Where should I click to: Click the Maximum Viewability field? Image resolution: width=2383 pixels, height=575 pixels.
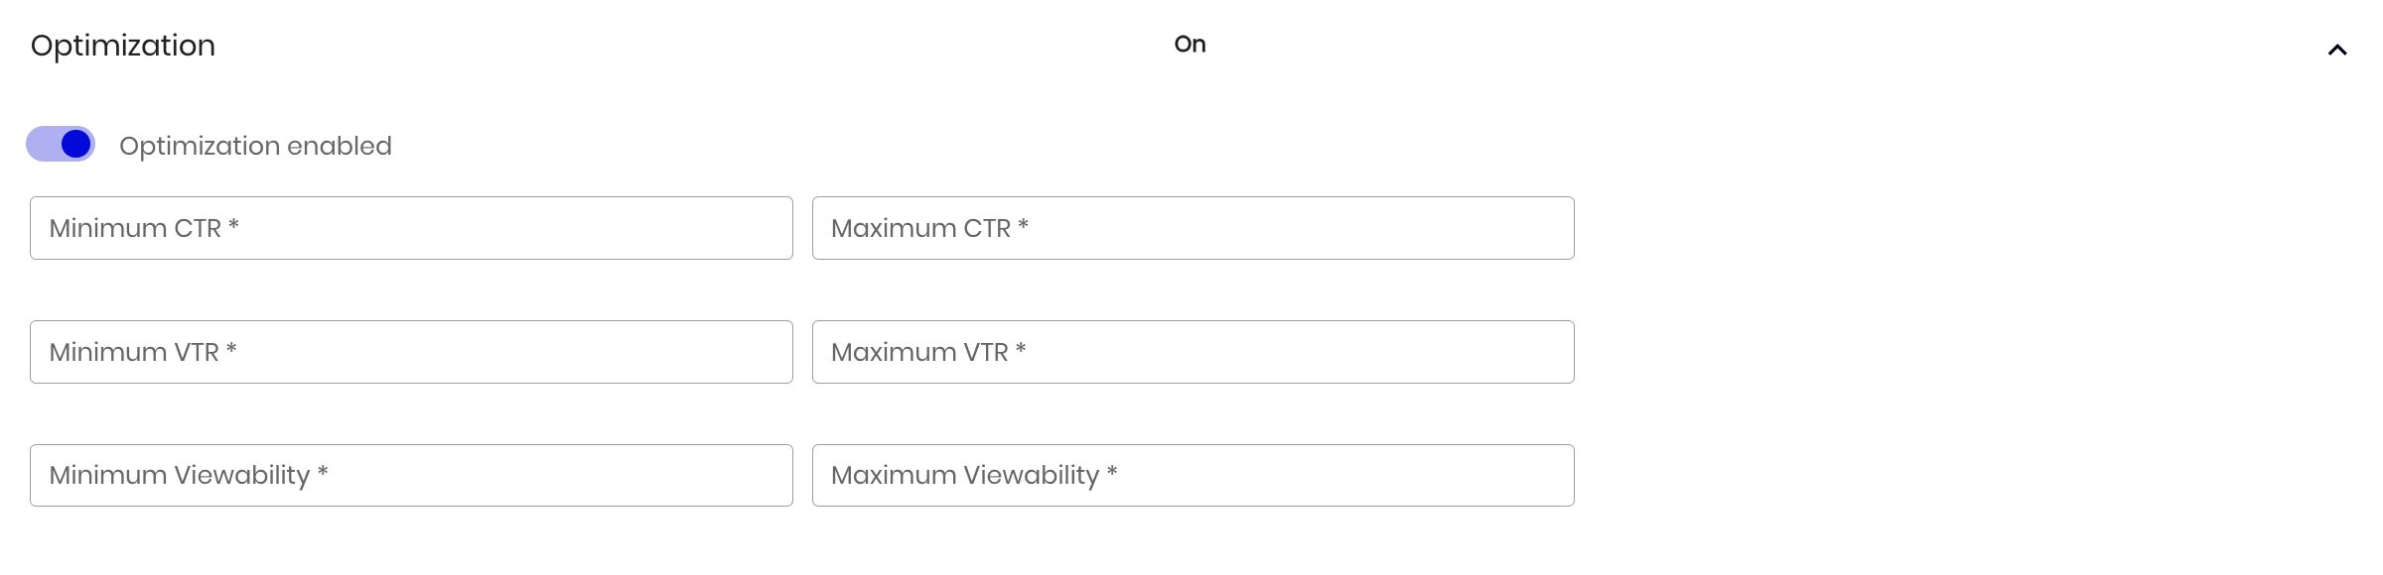(x=1191, y=475)
